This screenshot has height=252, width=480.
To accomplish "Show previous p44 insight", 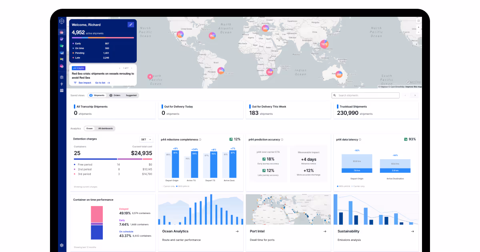I will coord(120,68).
